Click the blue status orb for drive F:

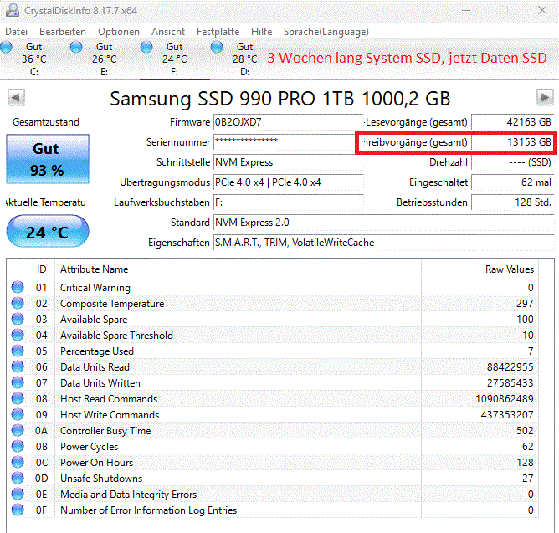tap(146, 47)
